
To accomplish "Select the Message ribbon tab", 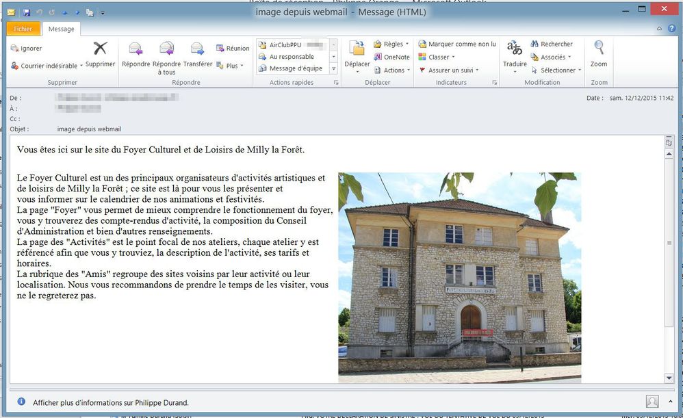I will click(62, 29).
